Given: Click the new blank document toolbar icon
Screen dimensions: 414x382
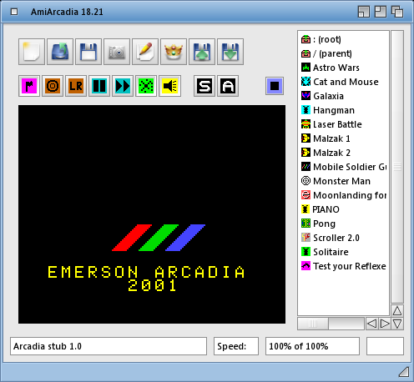Looking at the screenshot, I should pos(32,52).
